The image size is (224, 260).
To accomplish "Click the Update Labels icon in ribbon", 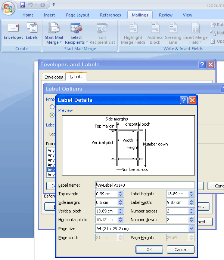I will [213, 41].
